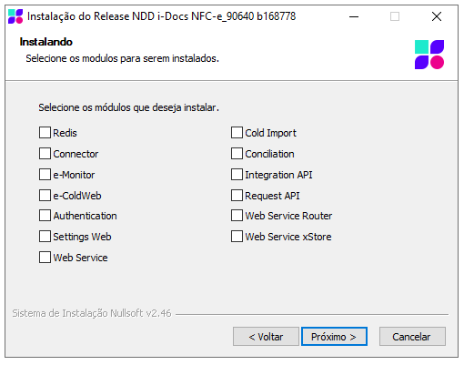Screen dimensions: 464x365
Task: Tick the Request API option
Action: (x=237, y=196)
